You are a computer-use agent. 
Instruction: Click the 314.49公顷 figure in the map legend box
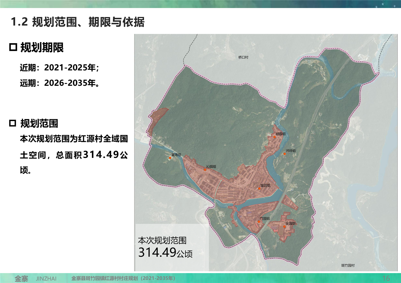pyautogui.click(x=165, y=253)
